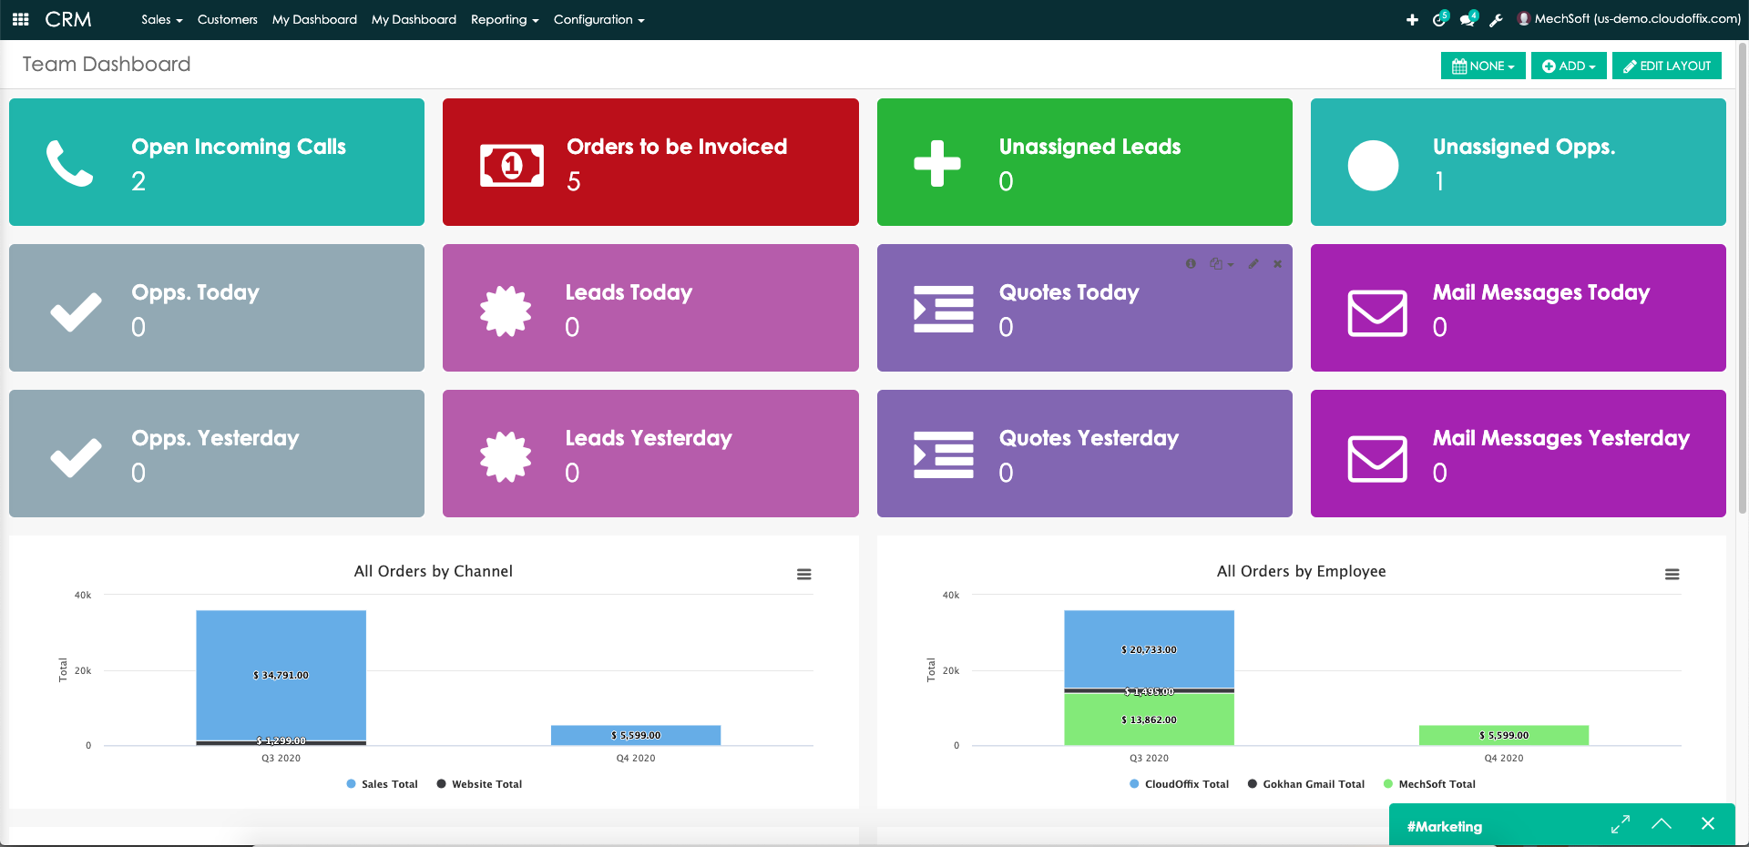
Task: Open the first My Dashboard menu item
Action: pos(314,19)
